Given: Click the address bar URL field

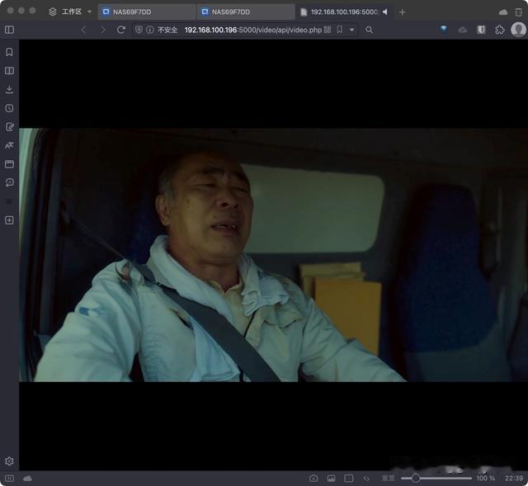Looking at the screenshot, I should click(253, 30).
